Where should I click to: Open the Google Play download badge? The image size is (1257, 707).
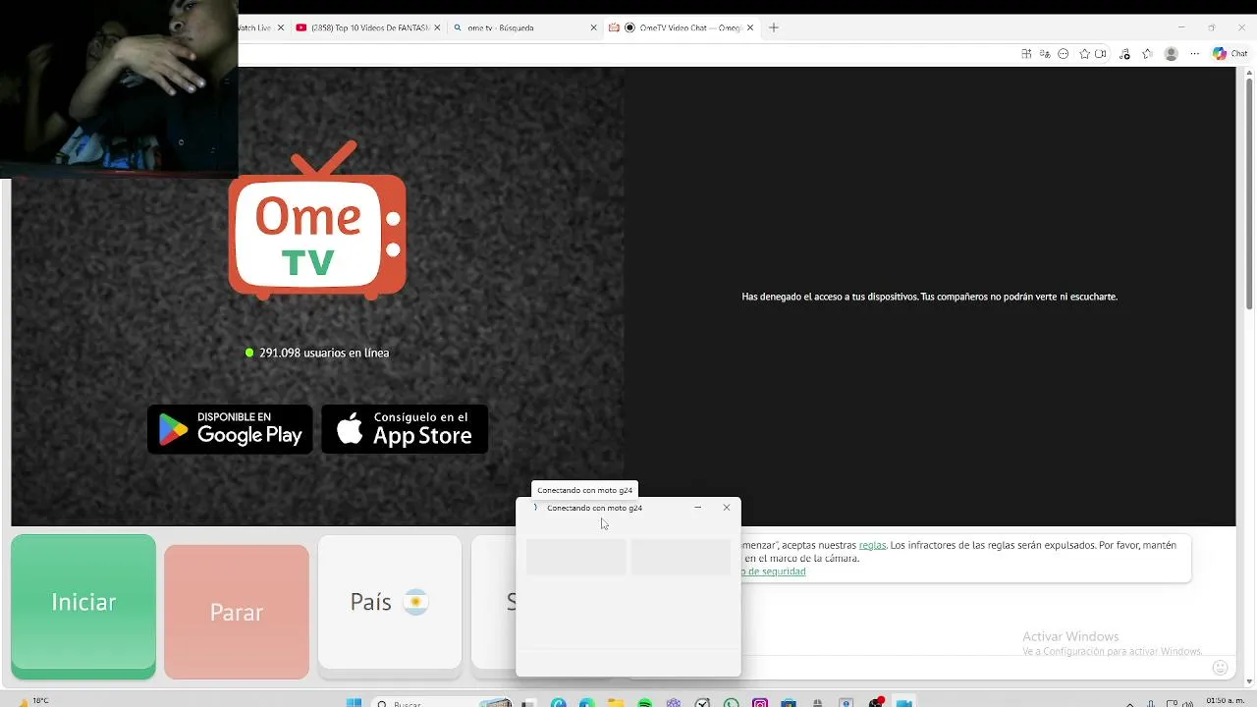[230, 429]
